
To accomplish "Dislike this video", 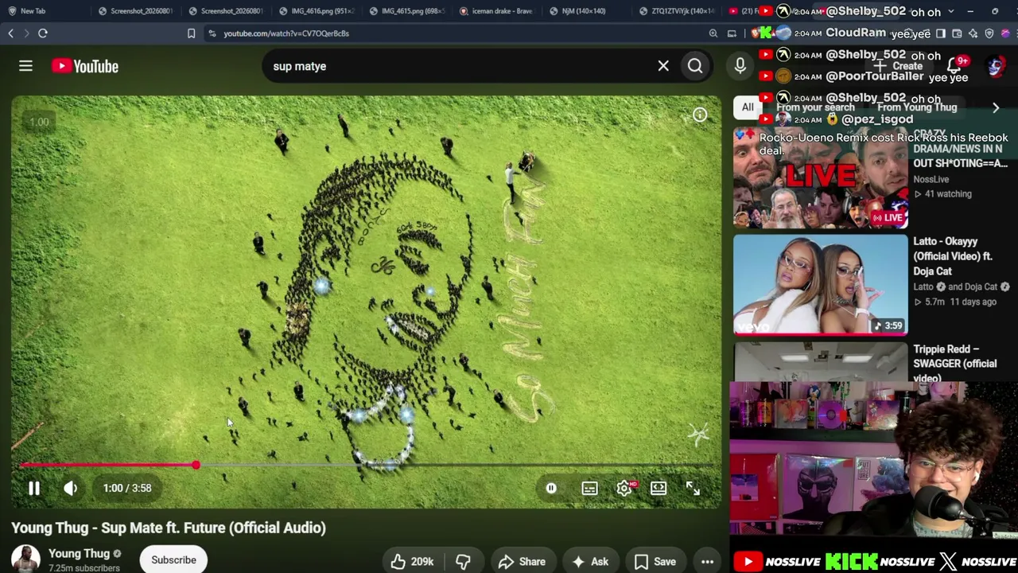I will [x=463, y=561].
